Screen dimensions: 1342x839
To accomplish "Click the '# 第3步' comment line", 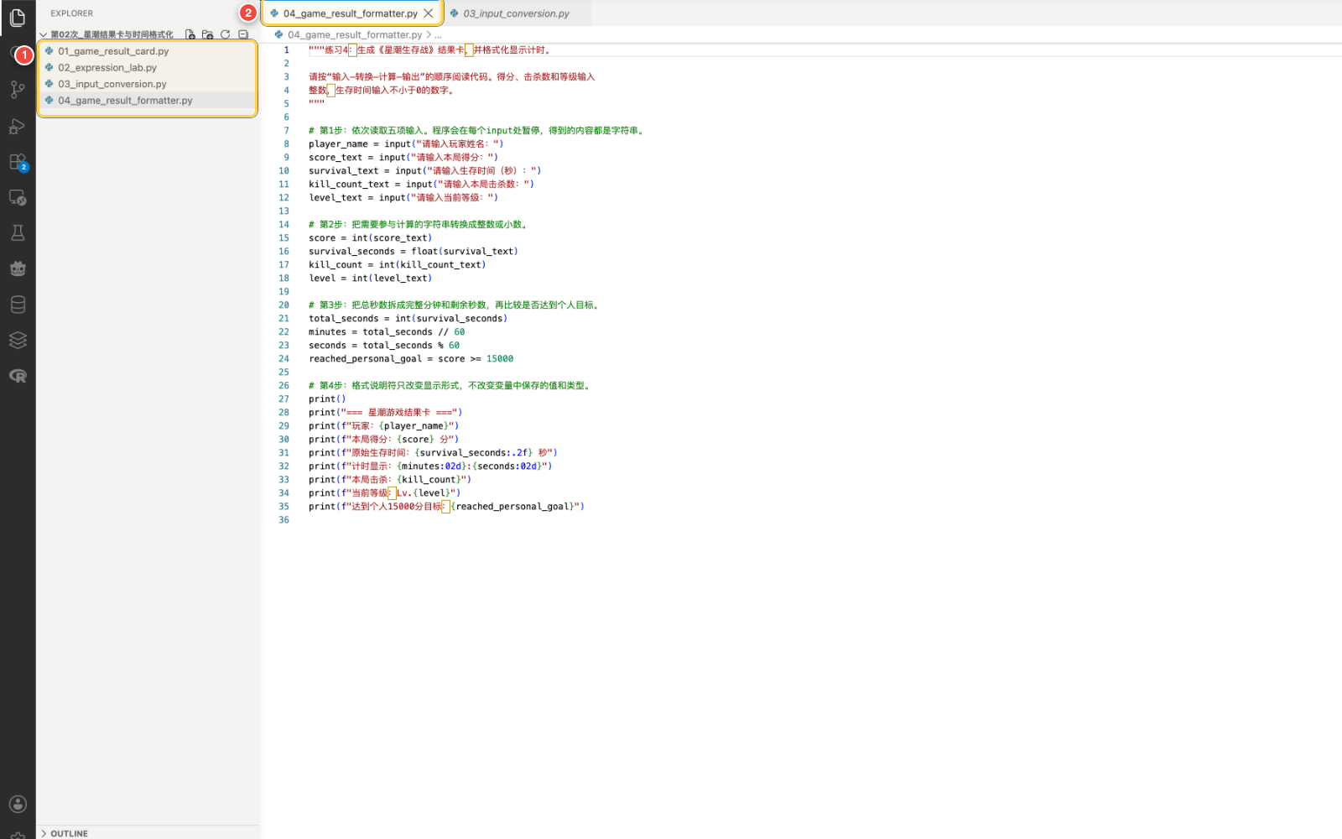I will click(455, 305).
